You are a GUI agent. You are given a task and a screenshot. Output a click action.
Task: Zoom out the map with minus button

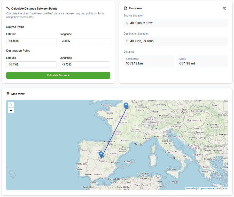tap(11, 110)
